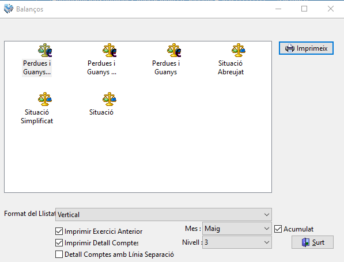
Task: Toggle Imprimir Exercici Anterior checkbox
Action: pyautogui.click(x=59, y=231)
